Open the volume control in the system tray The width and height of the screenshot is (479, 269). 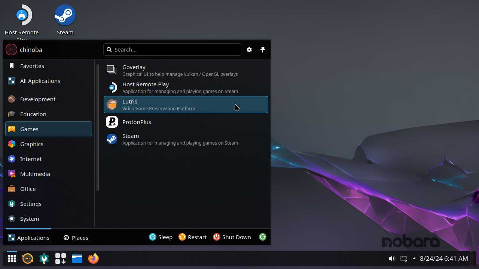(x=392, y=258)
